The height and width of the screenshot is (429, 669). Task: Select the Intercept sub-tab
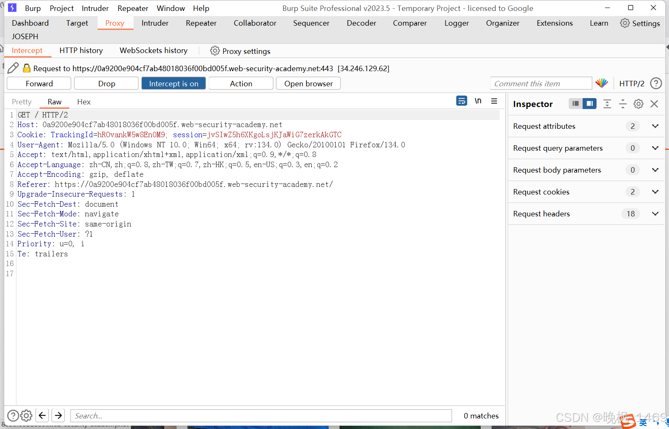[27, 51]
